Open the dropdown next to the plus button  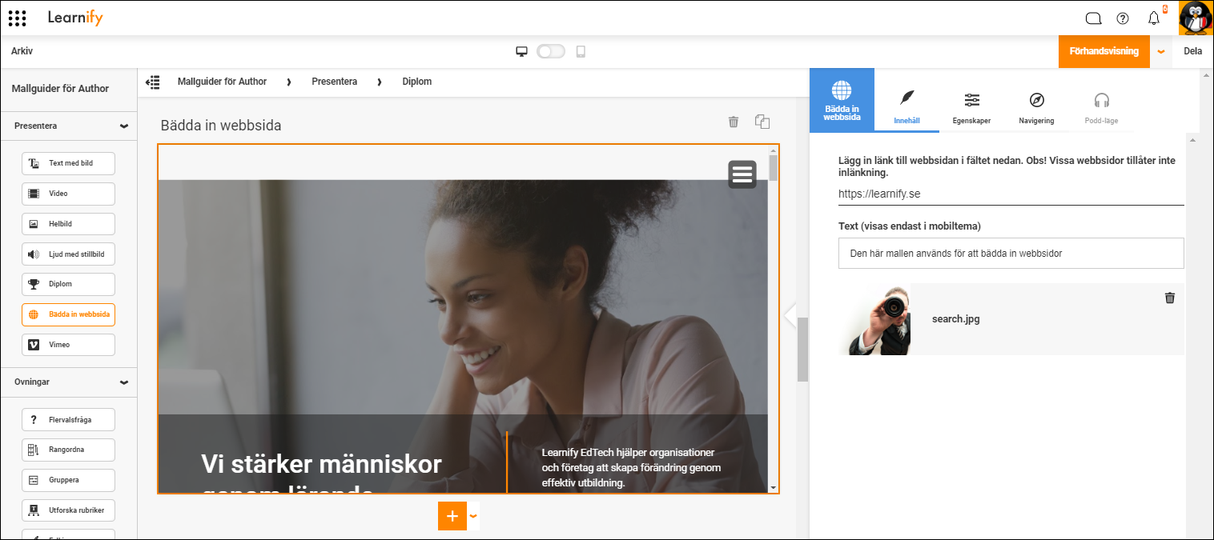pyautogui.click(x=473, y=516)
